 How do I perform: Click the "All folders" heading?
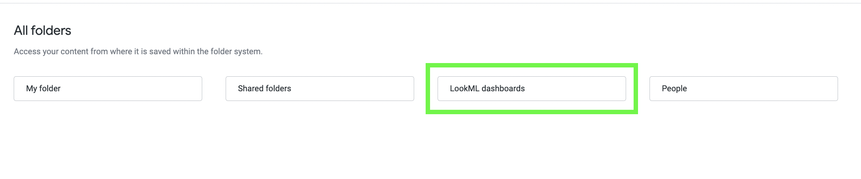pos(42,30)
